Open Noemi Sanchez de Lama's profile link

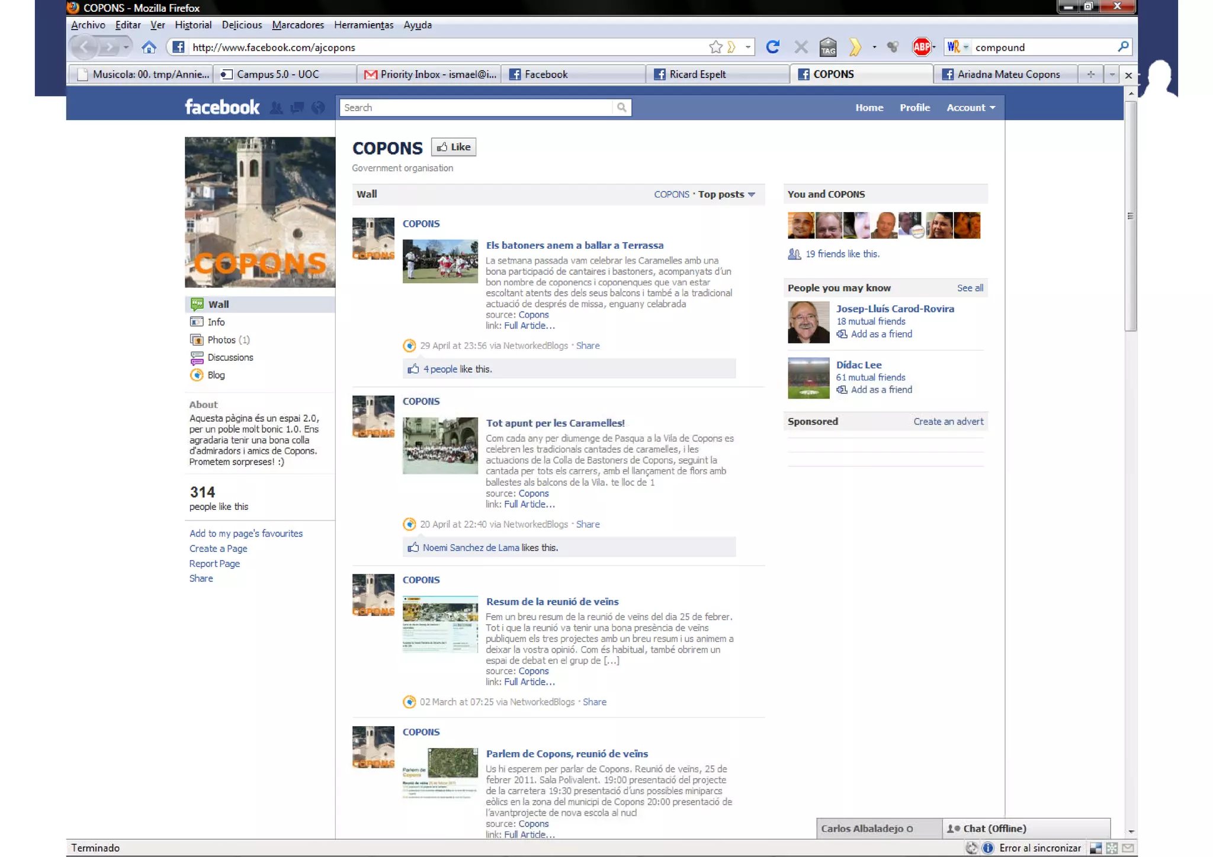pos(471,547)
